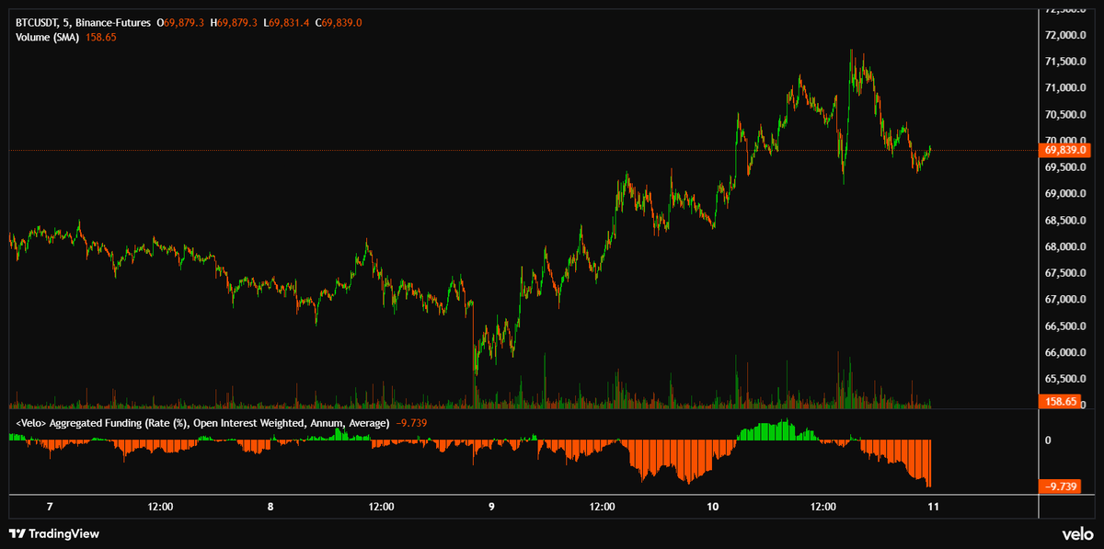Select the 158.65 value beside Volume (SMA)
The width and height of the screenshot is (1104, 549).
[x=101, y=38]
